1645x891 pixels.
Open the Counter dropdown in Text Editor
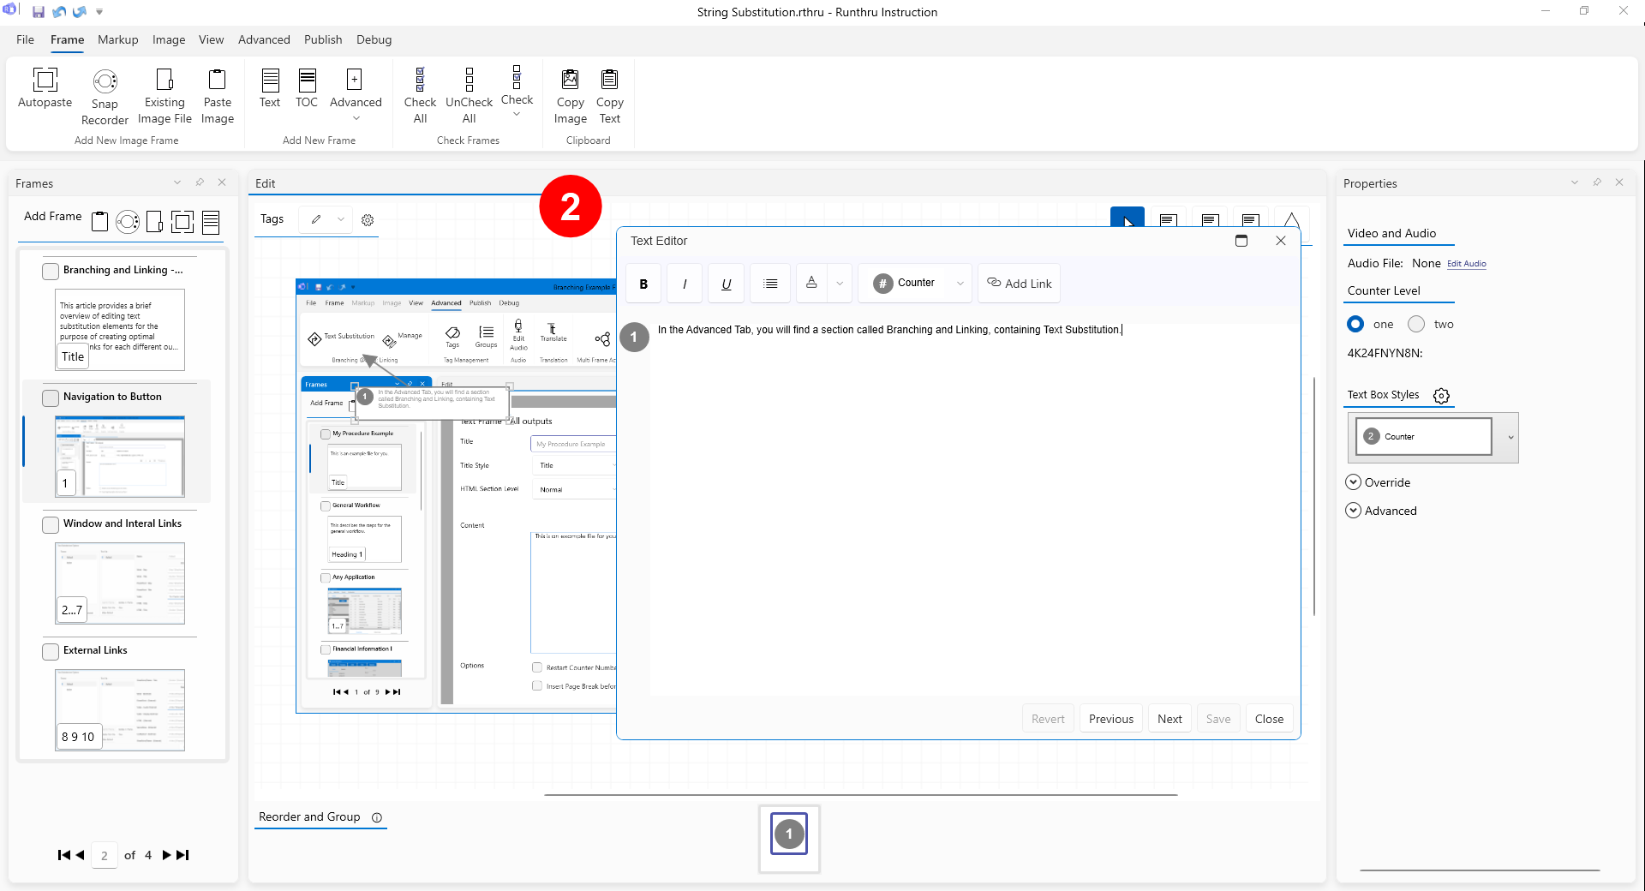960,284
